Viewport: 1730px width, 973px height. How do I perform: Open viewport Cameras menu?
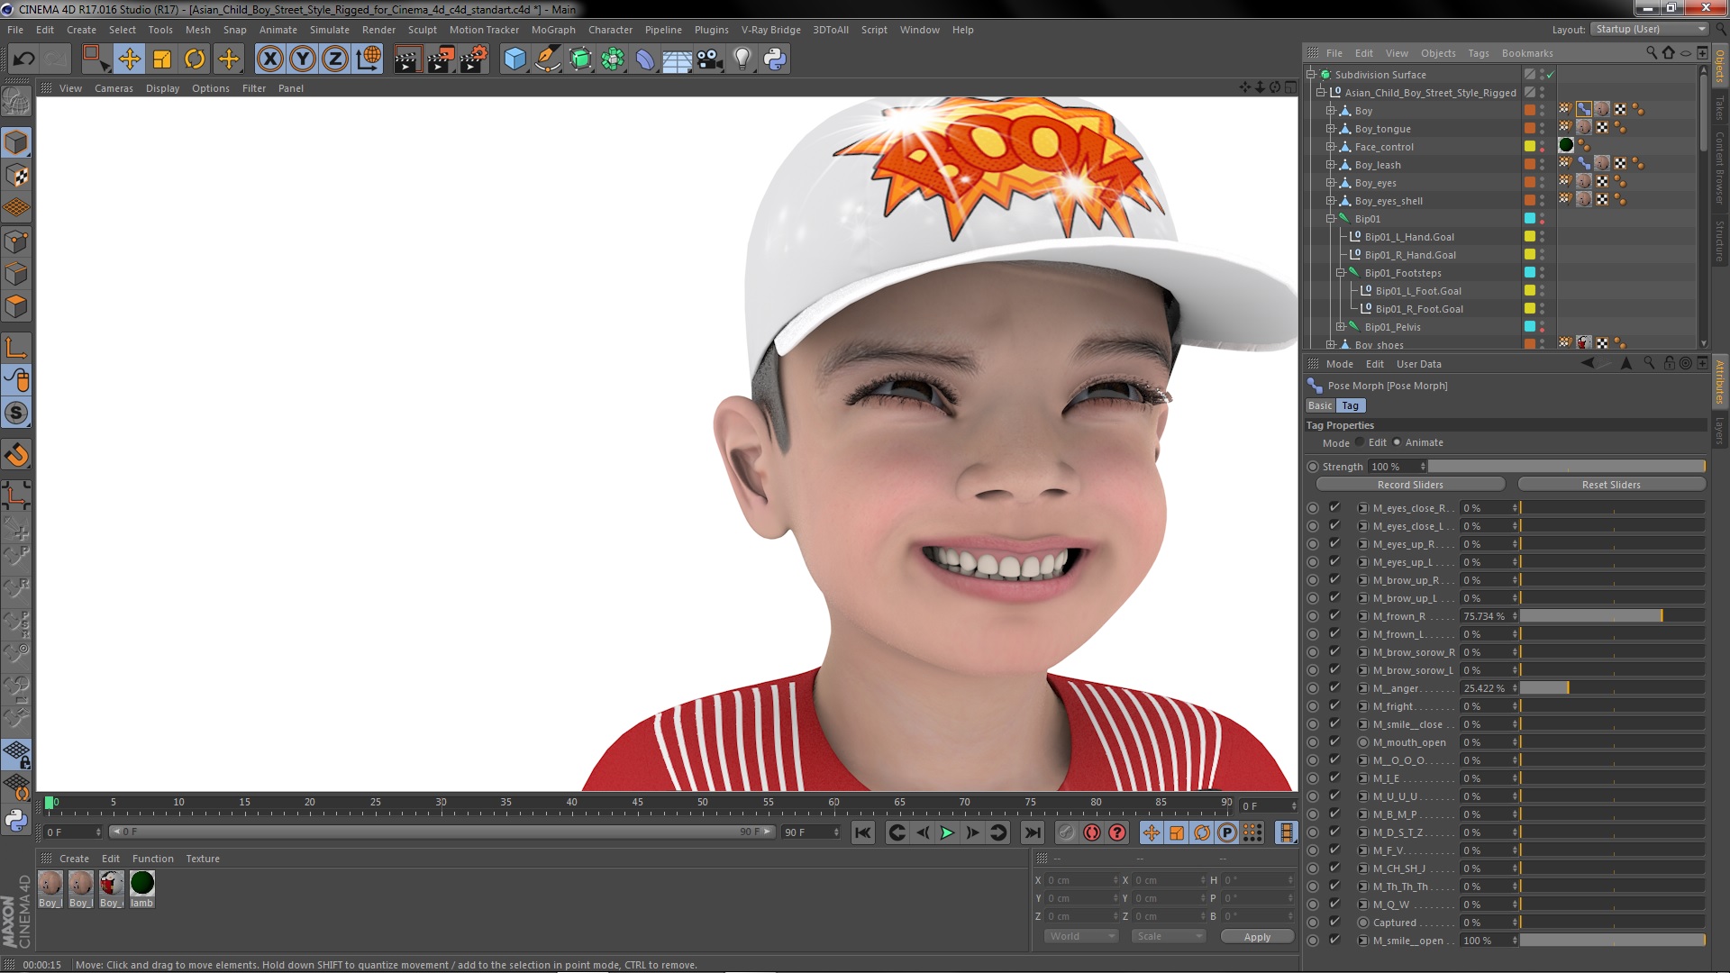point(114,88)
